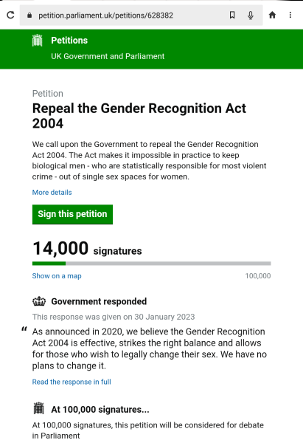Screen dimensions: 303x443
Task: Activate voice search microphone icon
Action: (251, 15)
